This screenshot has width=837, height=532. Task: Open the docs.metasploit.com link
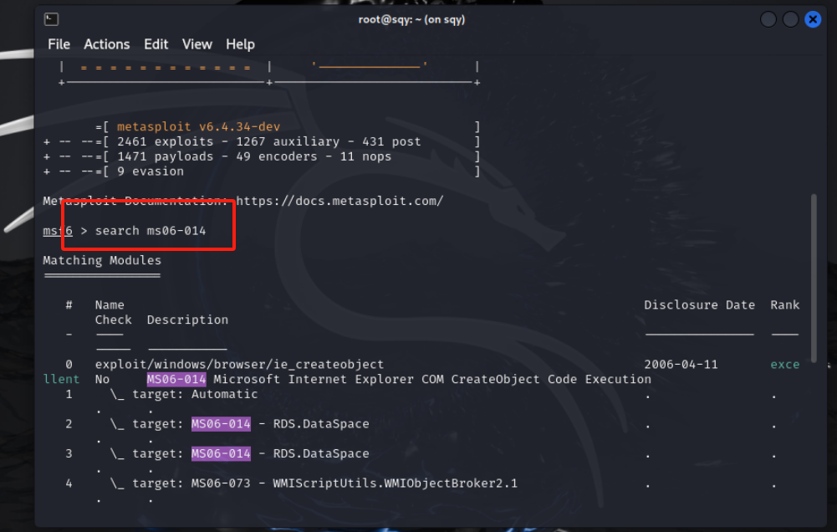(339, 201)
